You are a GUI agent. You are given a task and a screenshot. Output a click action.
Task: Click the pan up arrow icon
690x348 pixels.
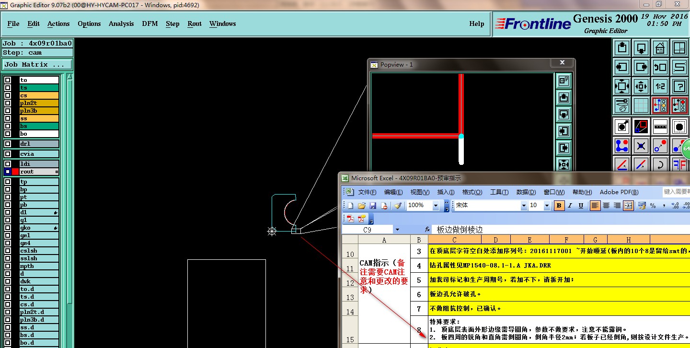pos(622,48)
